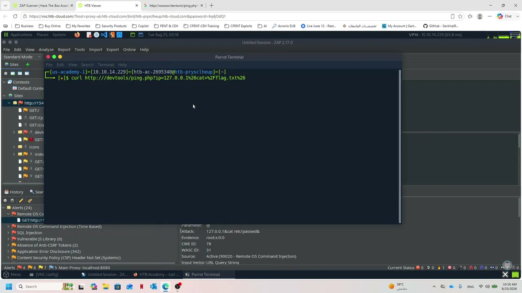
Task: Open the Parrot Menu button in bottom panel
Action: tap(12, 275)
